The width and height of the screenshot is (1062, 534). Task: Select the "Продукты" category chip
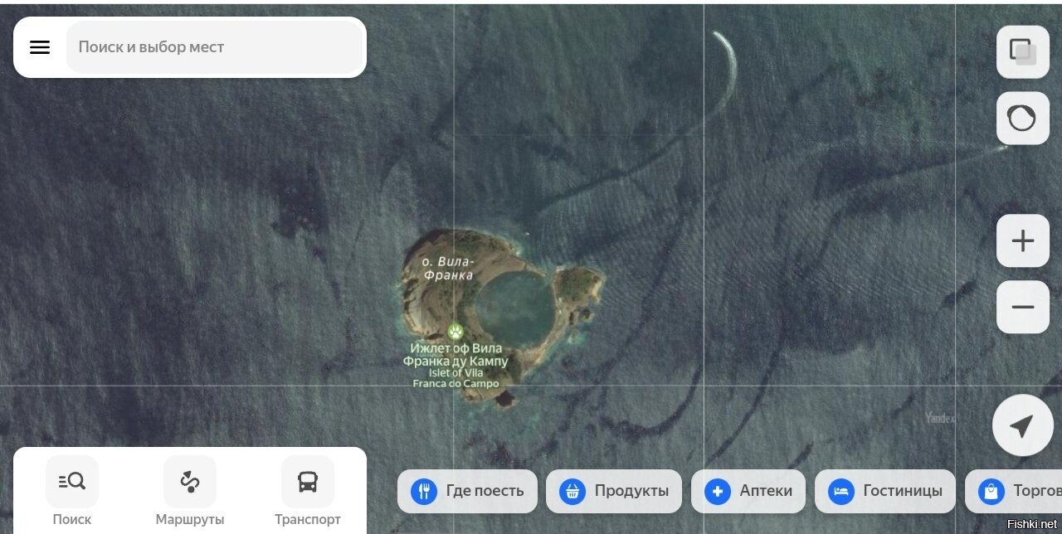[x=614, y=491]
